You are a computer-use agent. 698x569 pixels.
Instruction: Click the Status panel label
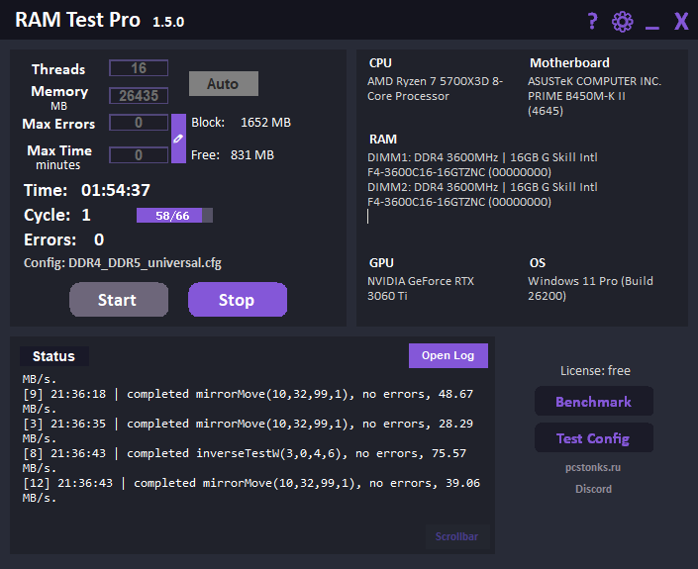(53, 356)
